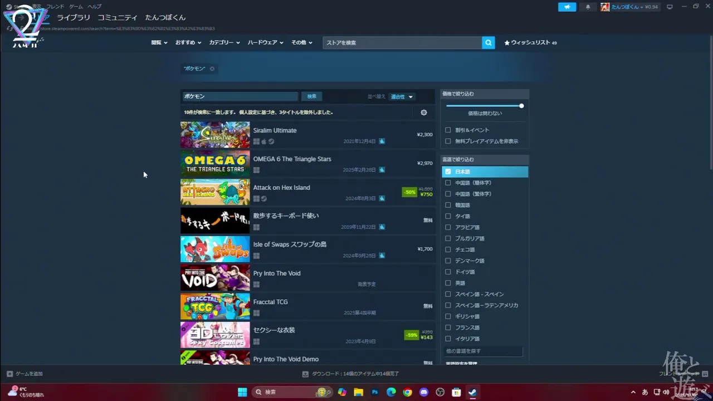Screen dimensions: 713x401
Task: Open Microsoft Edge from the taskbar
Action: [x=391, y=392]
